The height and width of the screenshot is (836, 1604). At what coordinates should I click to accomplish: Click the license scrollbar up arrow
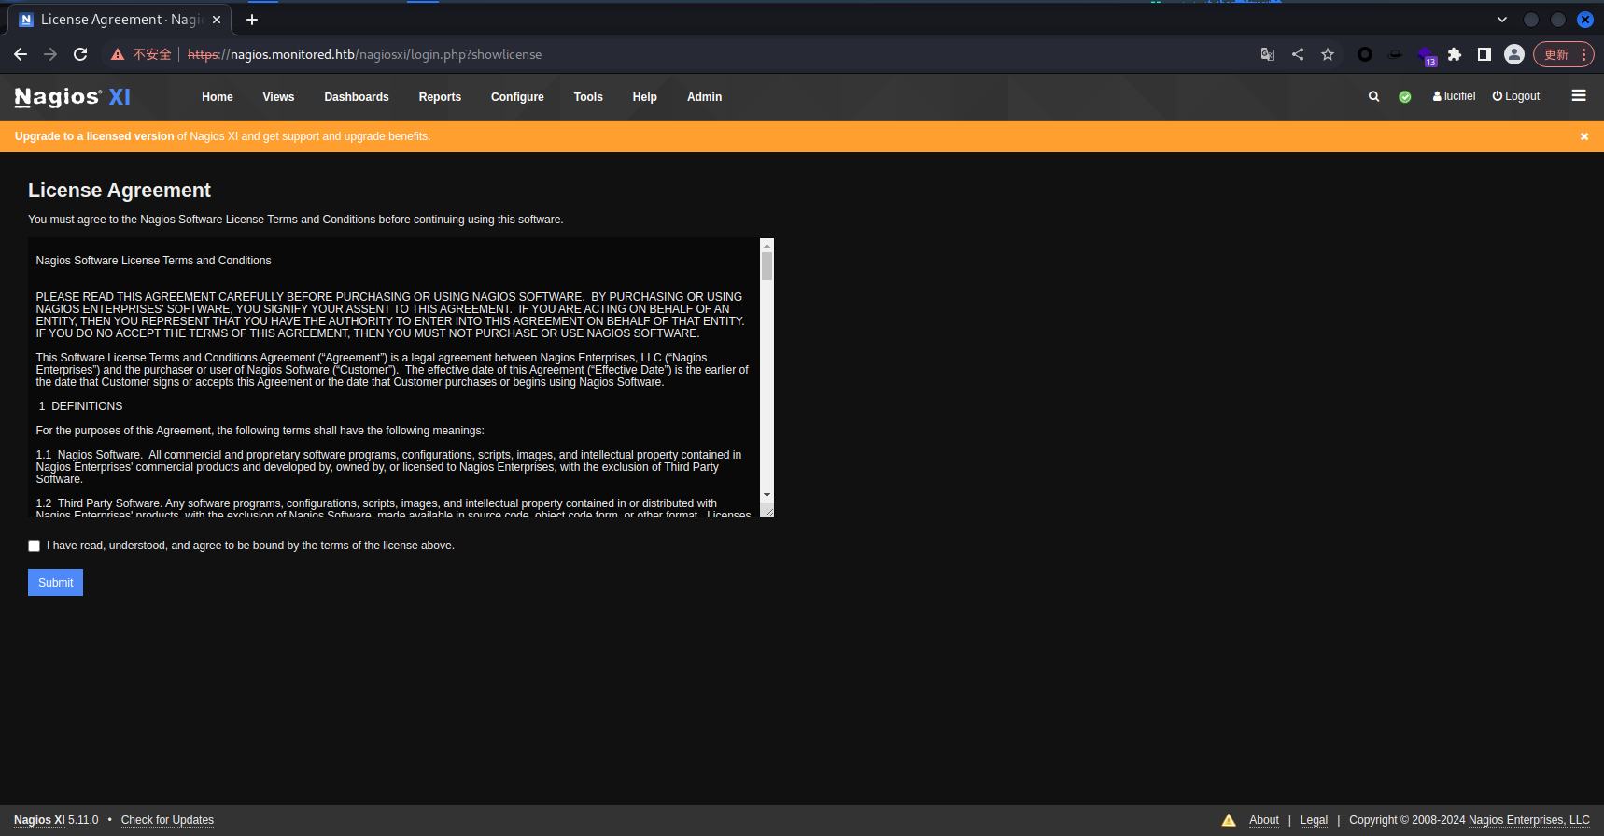click(x=767, y=245)
